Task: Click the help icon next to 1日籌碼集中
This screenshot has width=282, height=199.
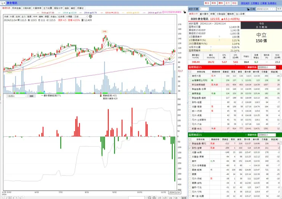Action: pos(219,37)
